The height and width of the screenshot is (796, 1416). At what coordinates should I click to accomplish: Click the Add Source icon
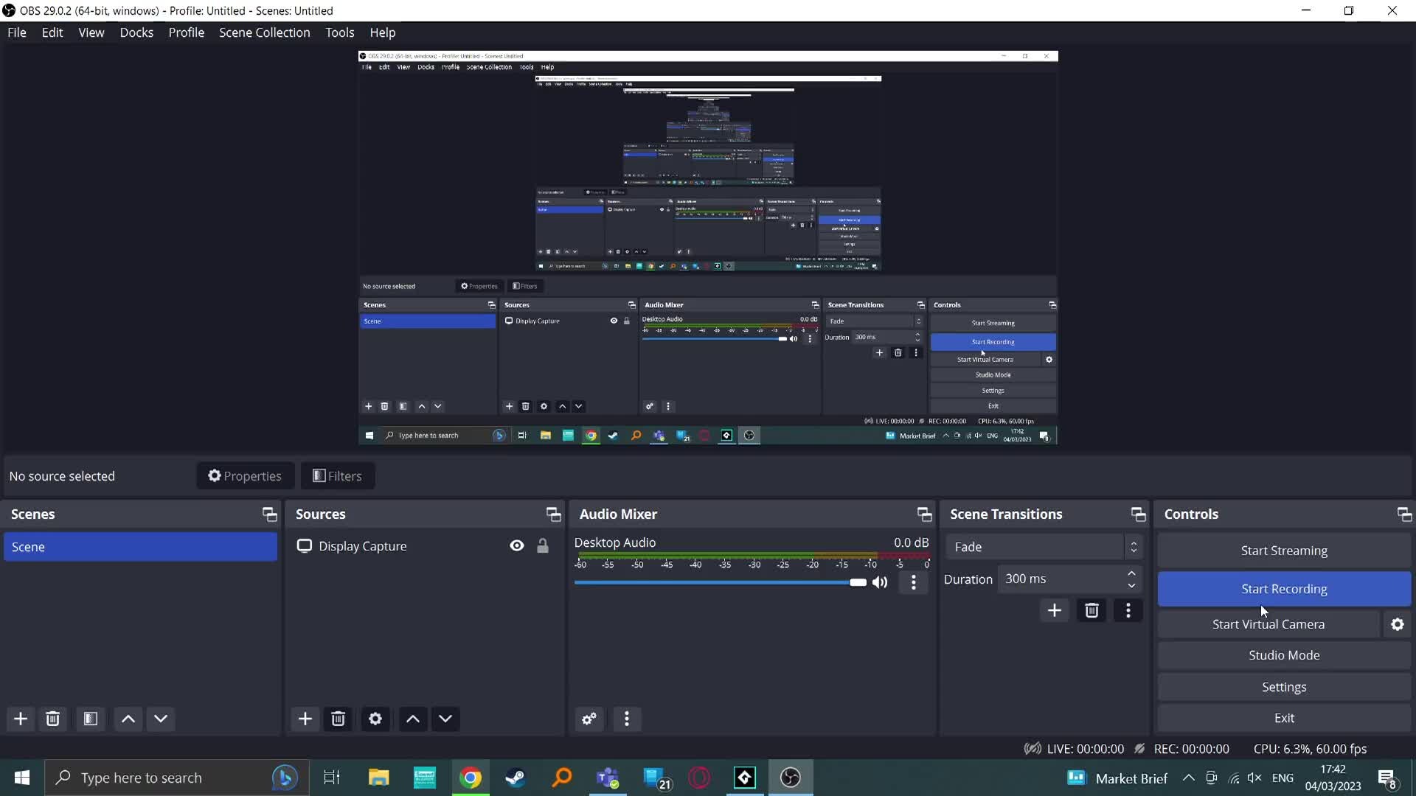click(x=305, y=719)
